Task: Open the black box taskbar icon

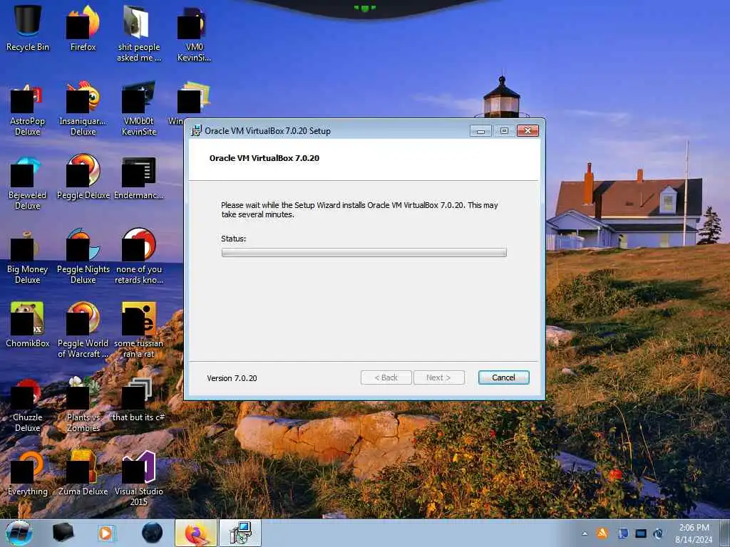Action: [x=63, y=533]
